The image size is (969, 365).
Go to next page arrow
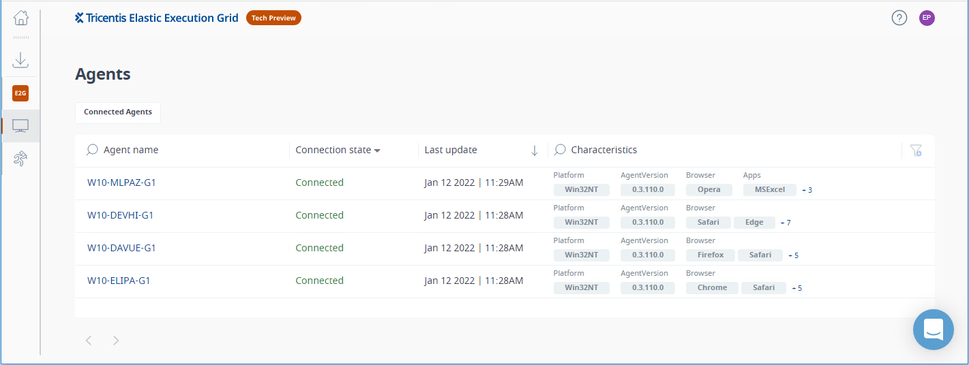pyautogui.click(x=116, y=340)
